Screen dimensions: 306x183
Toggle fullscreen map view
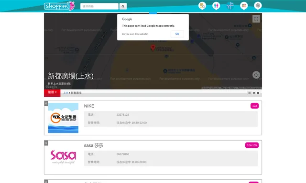[256, 19]
